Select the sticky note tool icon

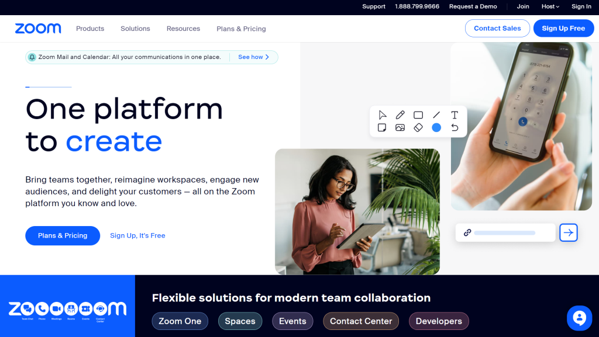click(381, 127)
